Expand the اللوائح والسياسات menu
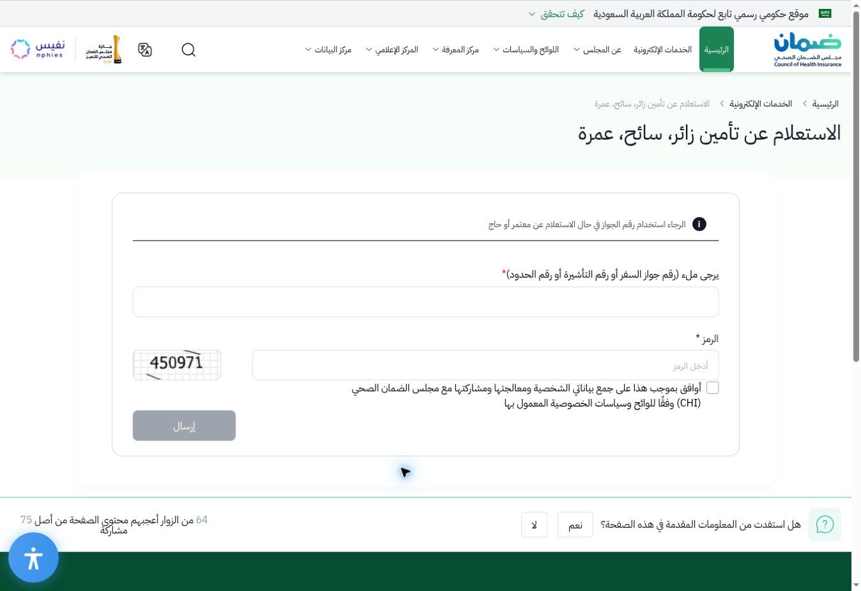The width and height of the screenshot is (861, 591). point(526,50)
